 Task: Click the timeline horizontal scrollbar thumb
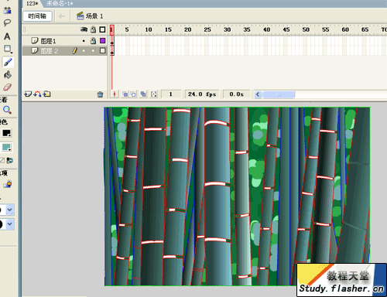pyautogui.click(x=279, y=94)
